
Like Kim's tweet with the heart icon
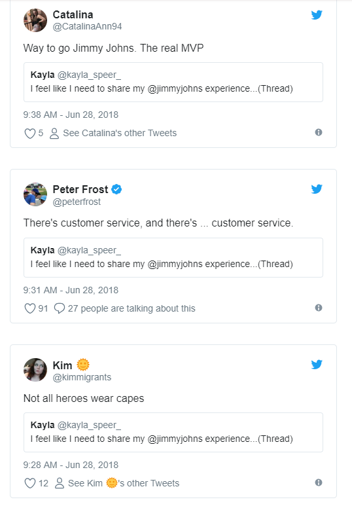point(30,483)
